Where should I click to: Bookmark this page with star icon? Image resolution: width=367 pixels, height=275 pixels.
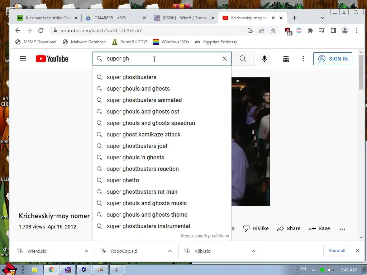(x=273, y=30)
